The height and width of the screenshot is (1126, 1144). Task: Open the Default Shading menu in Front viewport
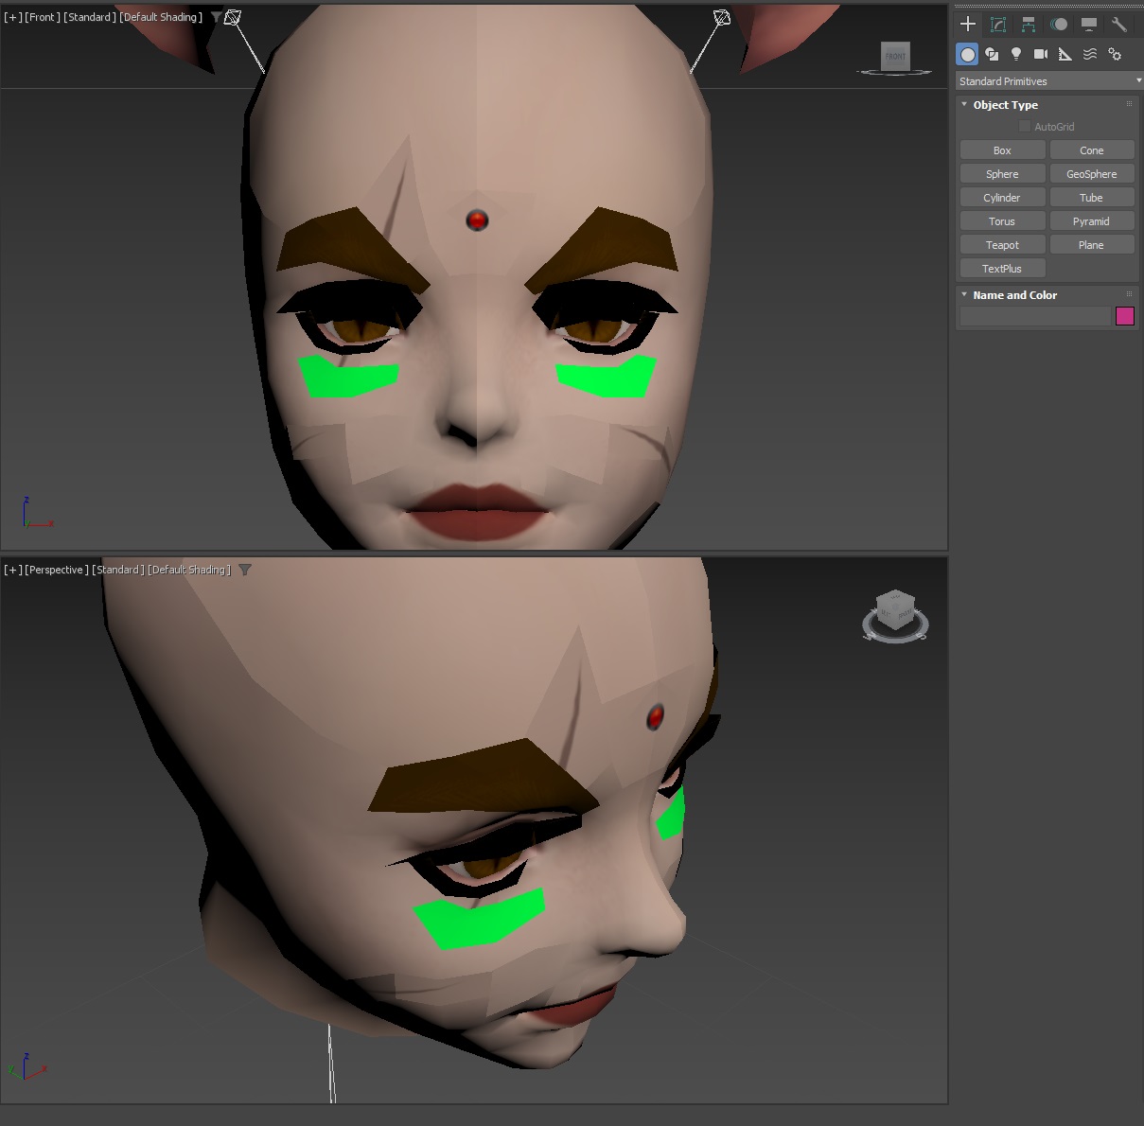(161, 16)
